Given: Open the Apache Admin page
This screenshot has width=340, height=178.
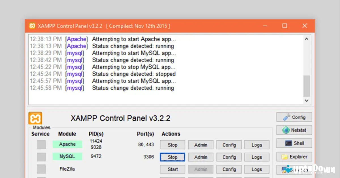Looking at the screenshot, I should [201, 145].
